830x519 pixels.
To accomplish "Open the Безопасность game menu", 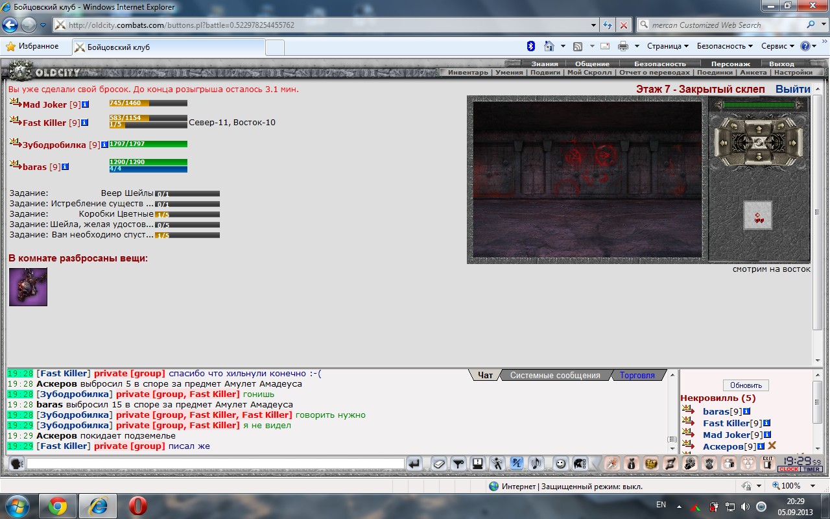I will pyautogui.click(x=660, y=64).
